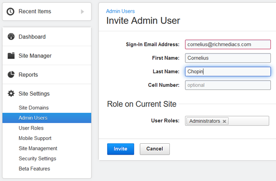Follow the Admin Users breadcrumb link
Viewport: 276px width, 181px height.
[x=120, y=11]
